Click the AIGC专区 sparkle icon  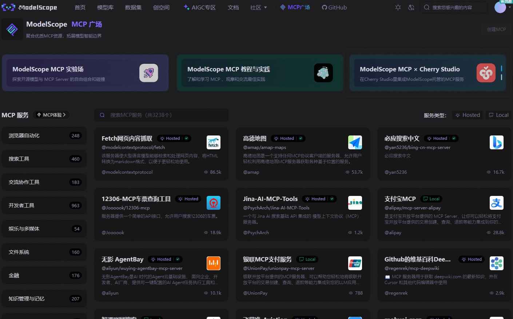[186, 7]
